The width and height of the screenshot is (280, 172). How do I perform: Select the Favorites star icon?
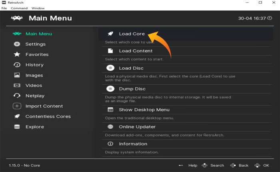(17, 54)
